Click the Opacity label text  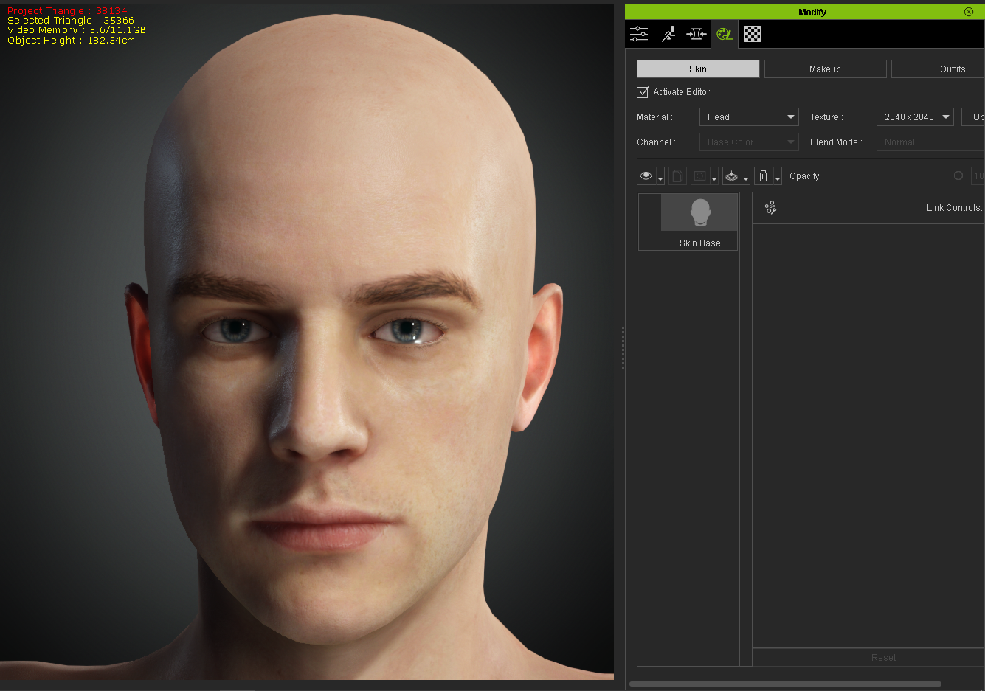804,176
